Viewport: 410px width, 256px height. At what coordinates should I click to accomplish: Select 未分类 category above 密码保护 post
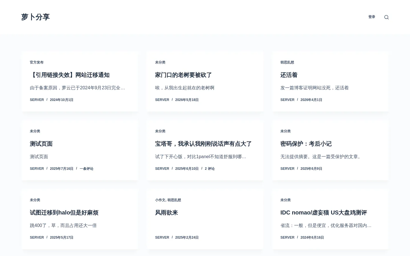coord(286,131)
